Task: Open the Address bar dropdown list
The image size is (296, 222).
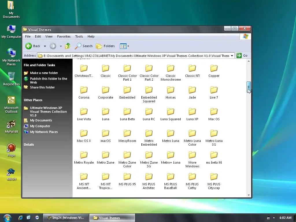Action: (x=232, y=56)
